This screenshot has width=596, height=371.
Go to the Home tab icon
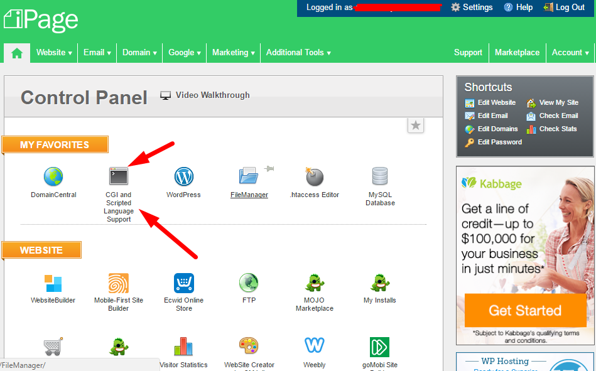click(17, 53)
